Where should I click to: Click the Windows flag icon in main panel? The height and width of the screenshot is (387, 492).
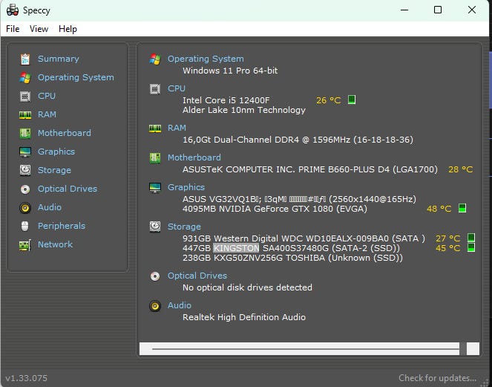tap(155, 59)
